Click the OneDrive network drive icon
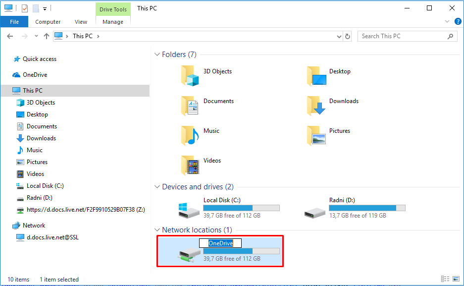This screenshot has width=464, height=286. (x=189, y=255)
